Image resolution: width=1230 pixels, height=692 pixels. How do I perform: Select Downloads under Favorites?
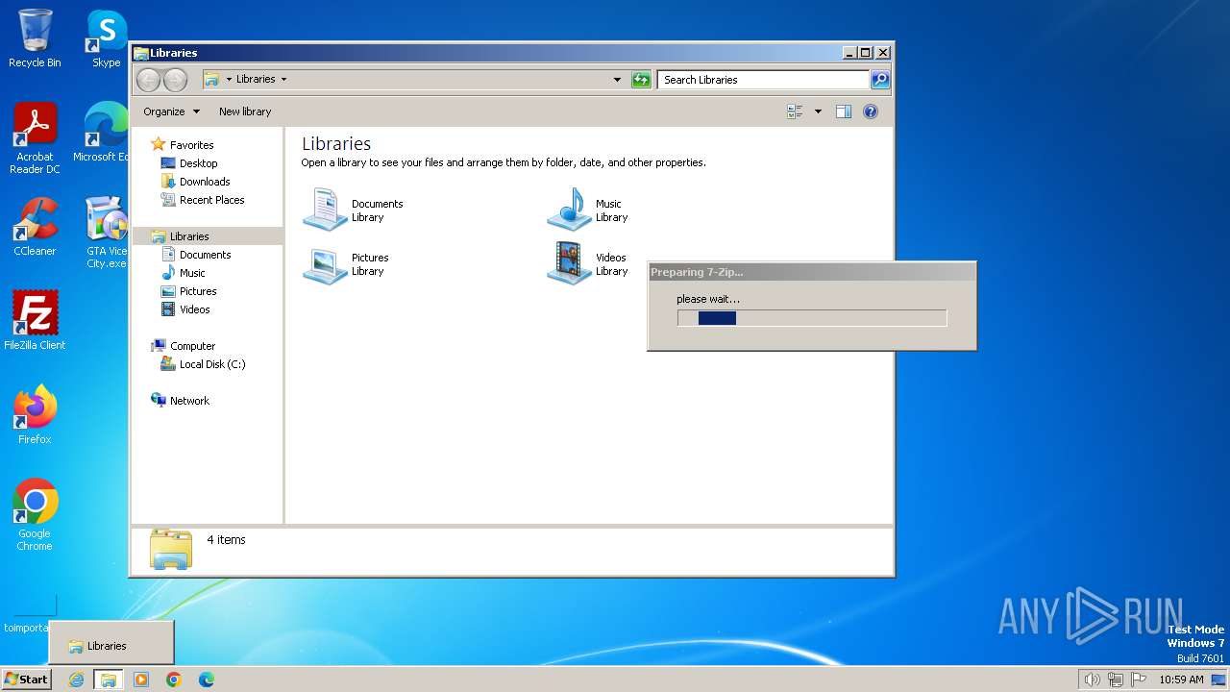click(x=205, y=182)
